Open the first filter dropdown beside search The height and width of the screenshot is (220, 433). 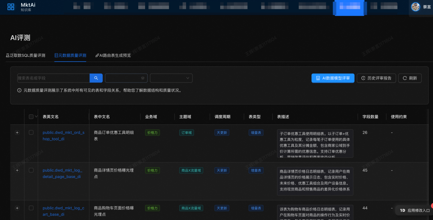pos(126,78)
